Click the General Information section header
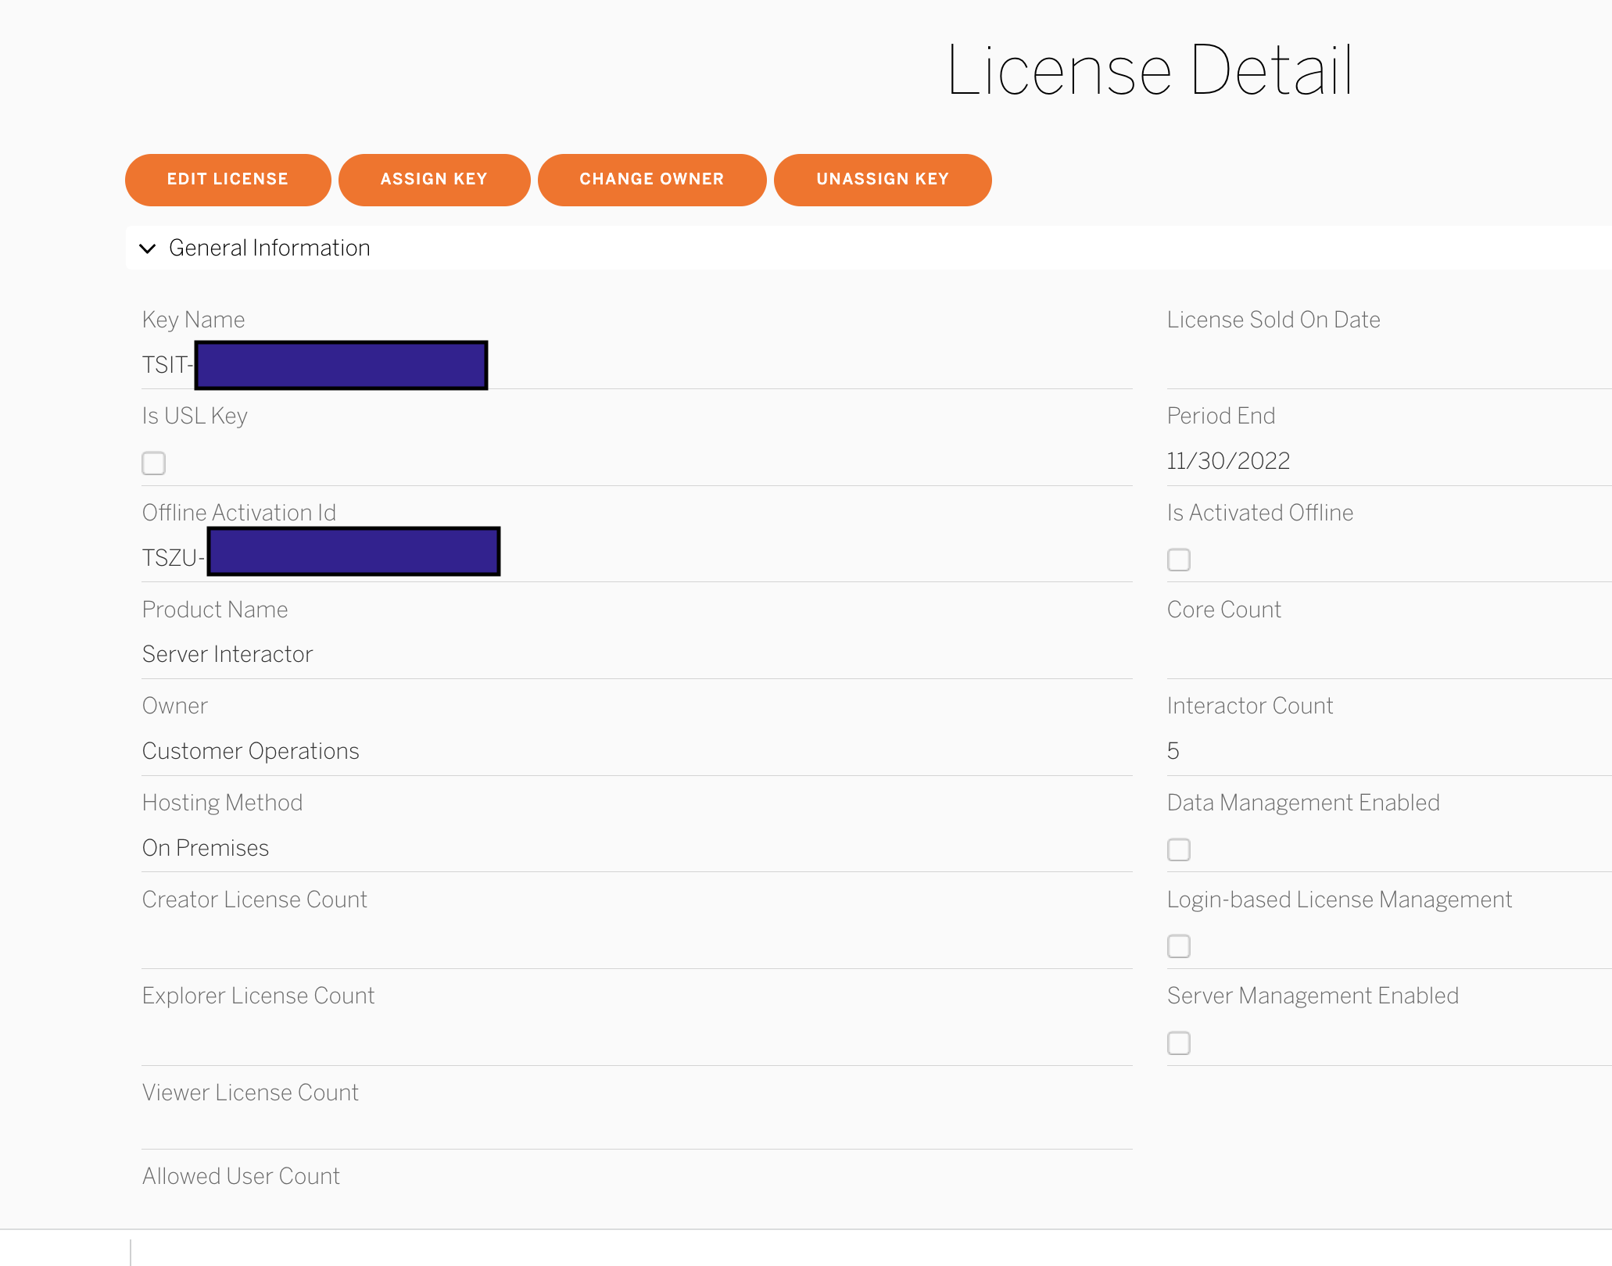Viewport: 1612px width, 1266px height. [270, 249]
